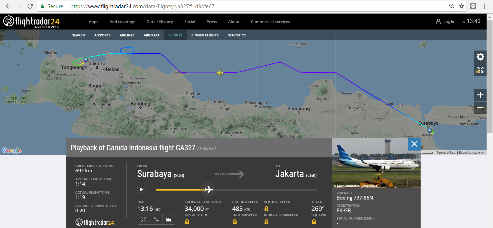Image resolution: width=493 pixels, height=228 pixels.
Task: Zoom in the map with plus button
Action: coord(480,95)
